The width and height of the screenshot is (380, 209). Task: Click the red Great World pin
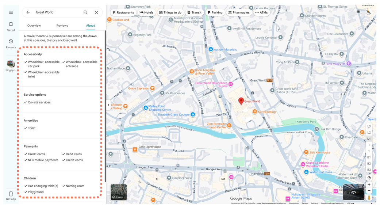click(x=241, y=101)
